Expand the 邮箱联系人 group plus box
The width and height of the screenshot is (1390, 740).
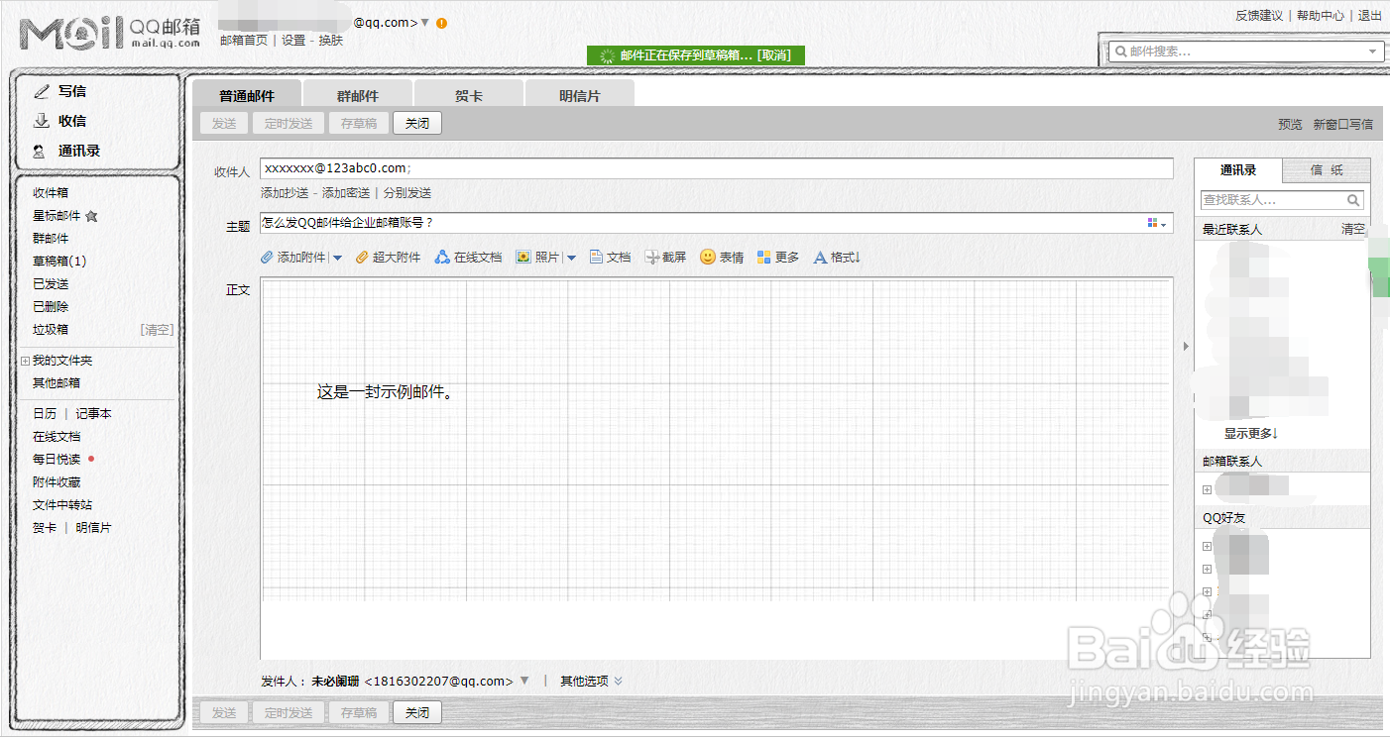click(x=1207, y=490)
